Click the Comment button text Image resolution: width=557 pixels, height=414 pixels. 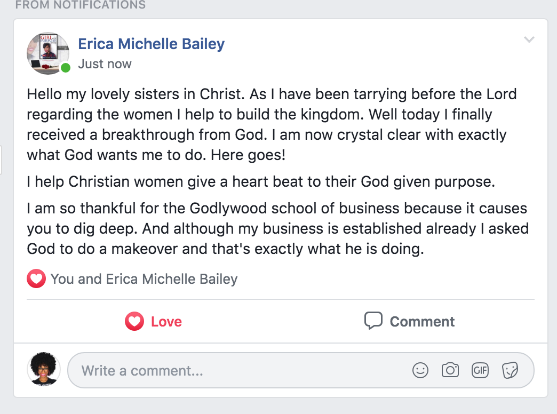click(x=422, y=322)
